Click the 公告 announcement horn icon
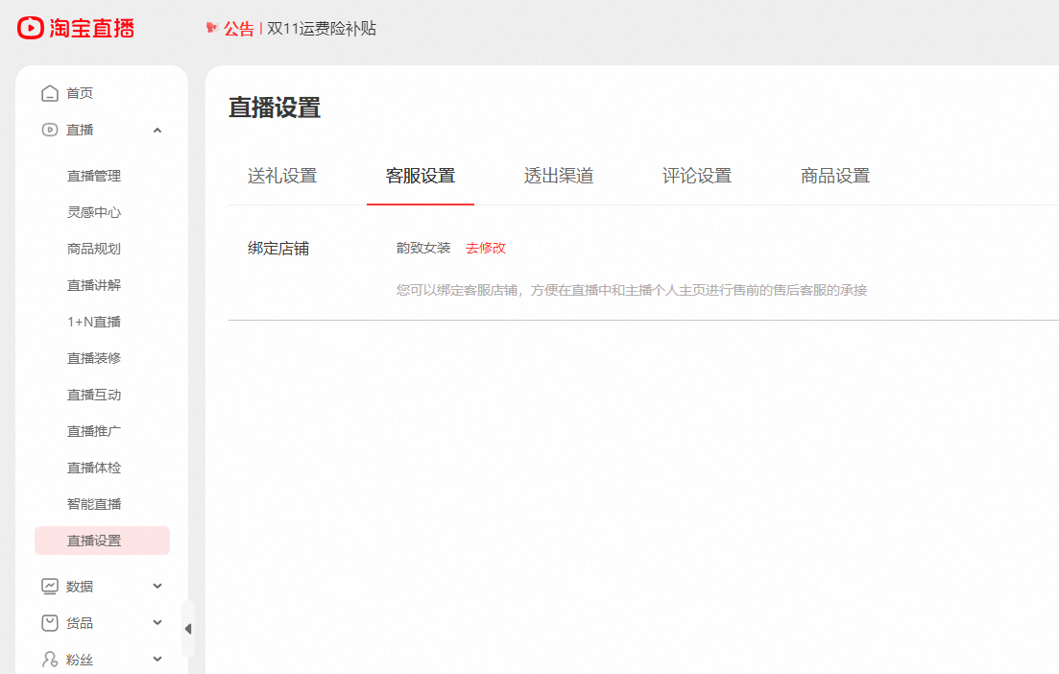The width and height of the screenshot is (1059, 674). (x=212, y=28)
